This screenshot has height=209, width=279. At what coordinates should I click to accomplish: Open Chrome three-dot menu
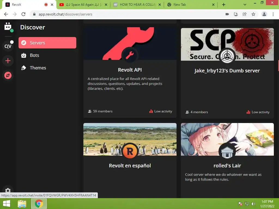(273, 14)
